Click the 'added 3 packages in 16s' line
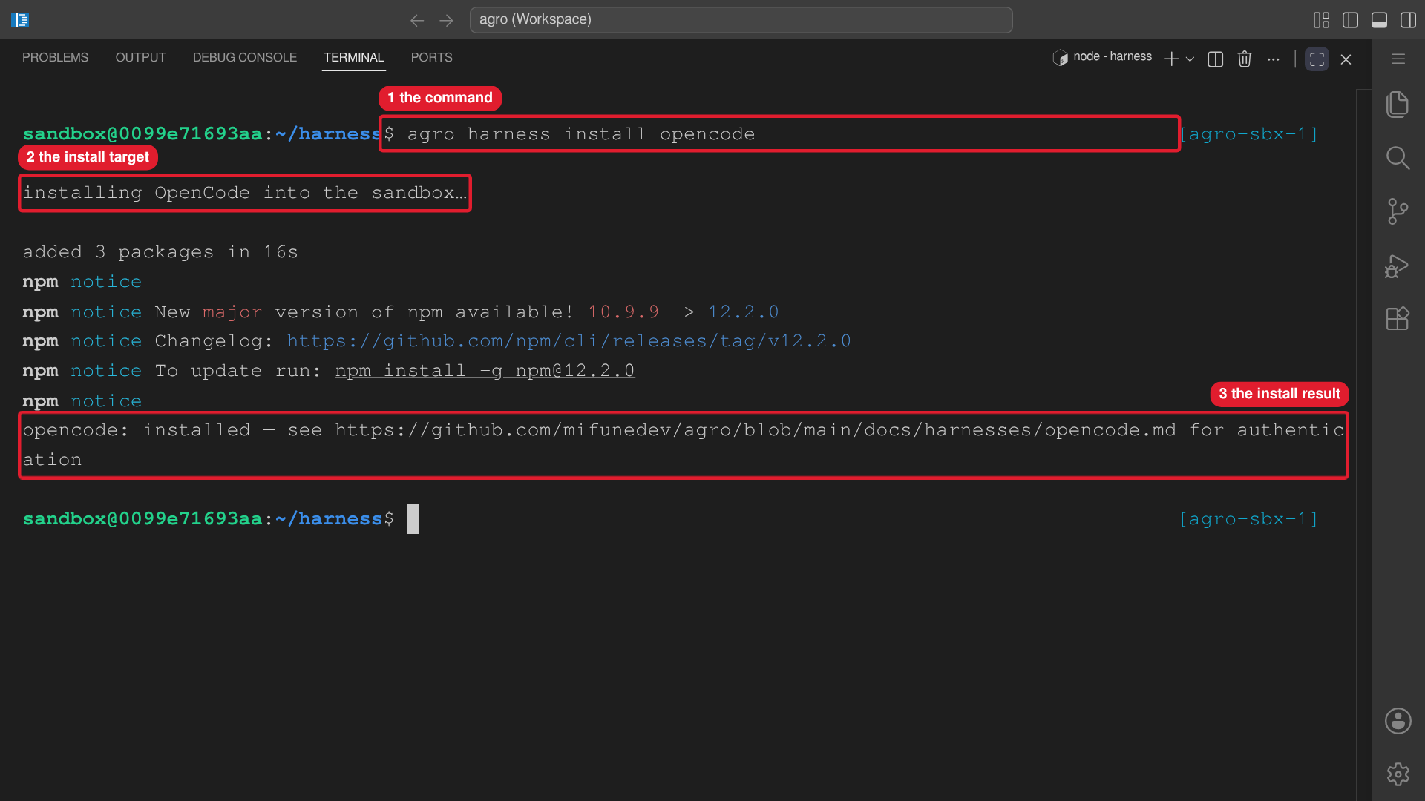Image resolution: width=1425 pixels, height=801 pixels. click(160, 252)
